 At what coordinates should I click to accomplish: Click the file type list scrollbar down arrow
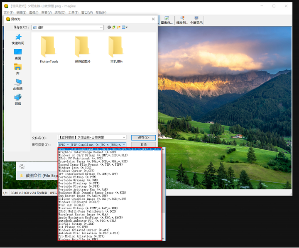tap(164, 239)
